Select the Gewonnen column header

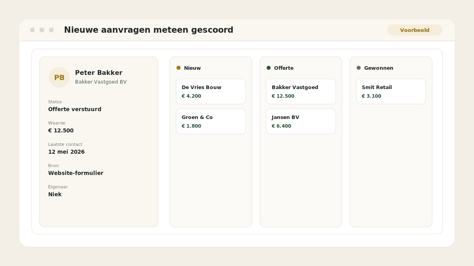(x=378, y=68)
